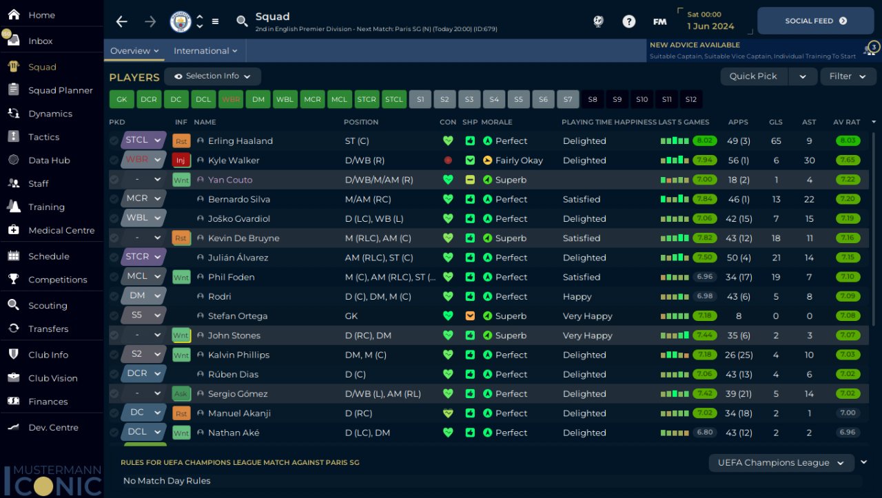
Task: Select the green GK position slot
Action: [x=121, y=100]
